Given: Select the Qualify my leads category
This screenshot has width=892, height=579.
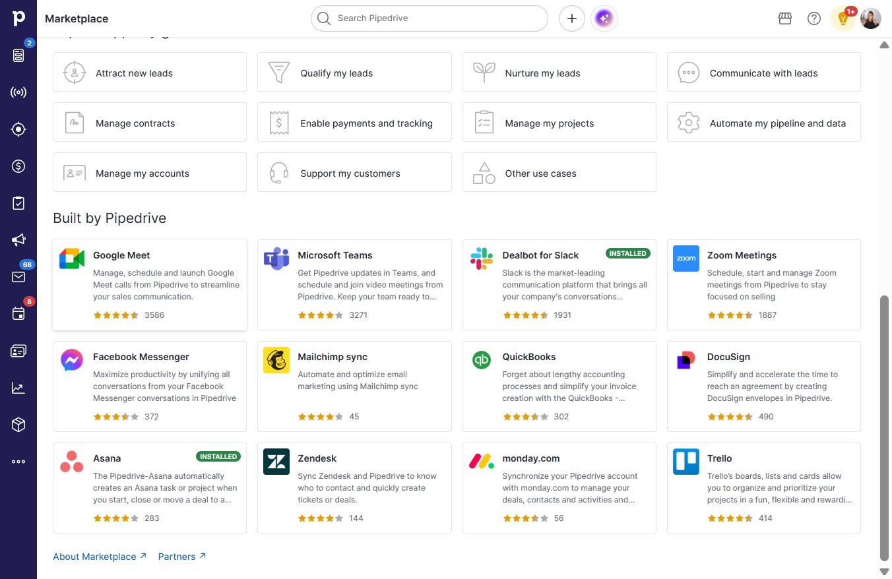Looking at the screenshot, I should tap(354, 72).
